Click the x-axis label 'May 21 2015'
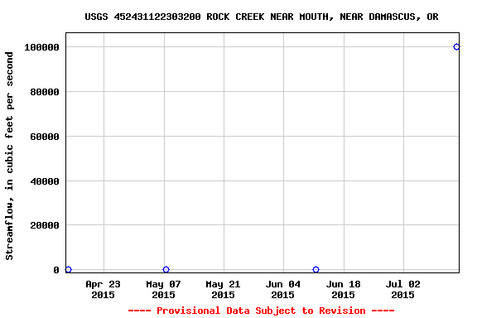Viewport: 477px width, 318px height. tap(224, 289)
